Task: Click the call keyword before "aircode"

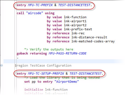Action: click(20, 13)
